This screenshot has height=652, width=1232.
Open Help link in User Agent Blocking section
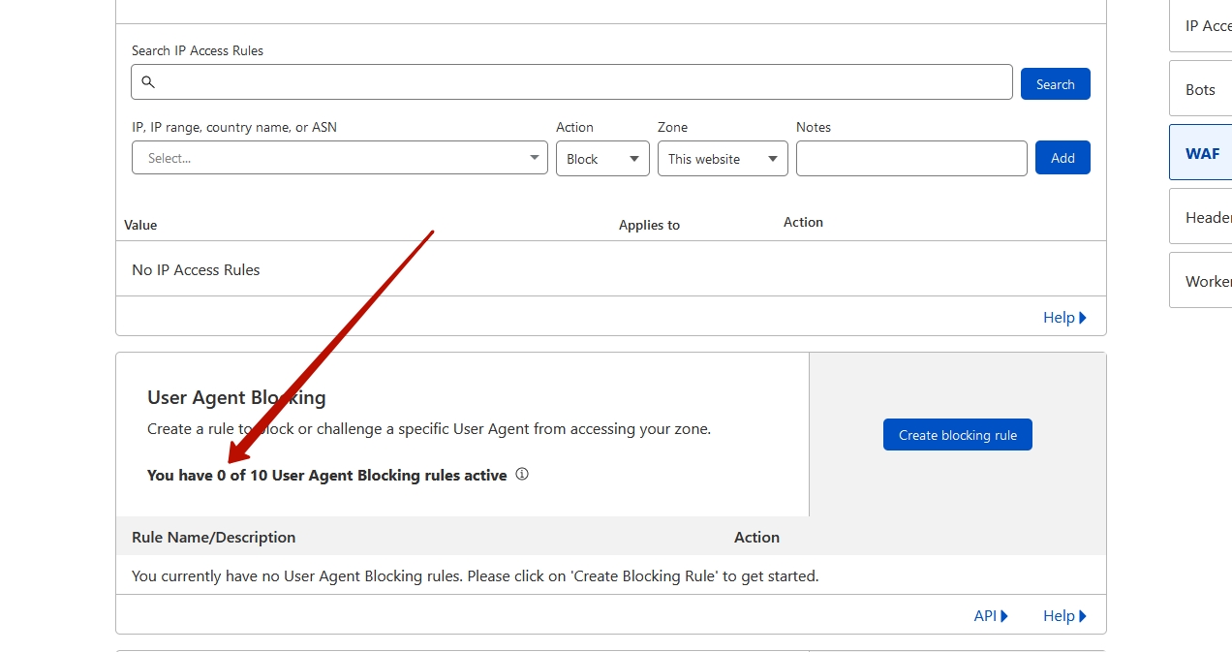point(1064,616)
